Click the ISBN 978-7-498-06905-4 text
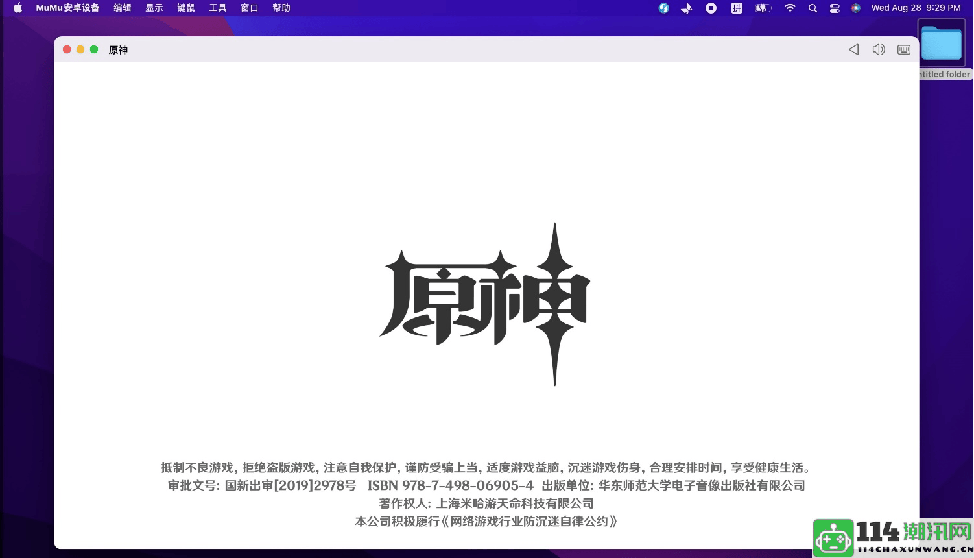The width and height of the screenshot is (974, 558). click(451, 485)
